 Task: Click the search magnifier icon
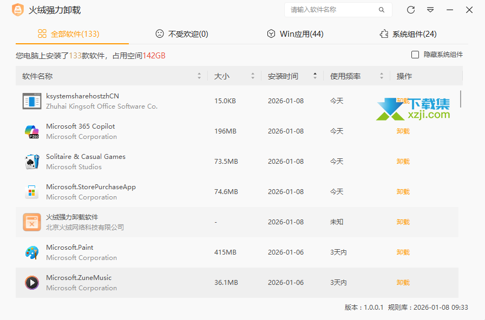tap(382, 10)
